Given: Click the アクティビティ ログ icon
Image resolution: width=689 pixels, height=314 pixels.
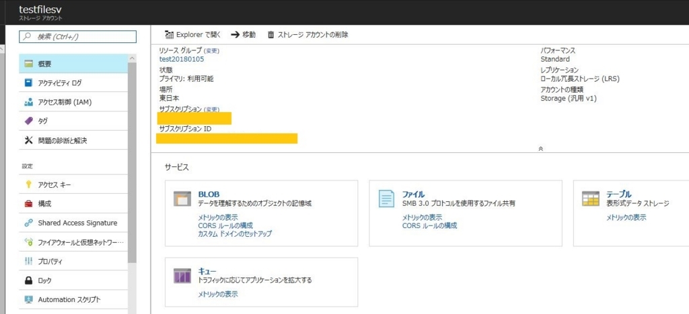Looking at the screenshot, I should click(29, 83).
